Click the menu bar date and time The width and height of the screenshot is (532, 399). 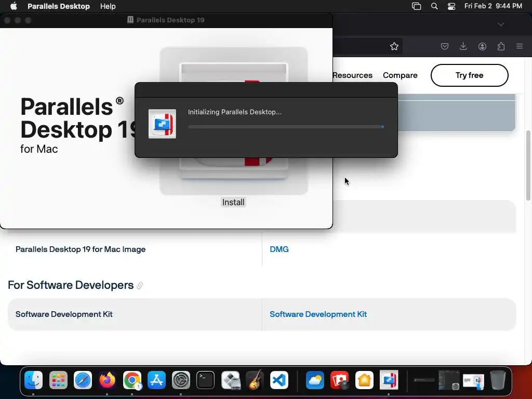pos(493,6)
